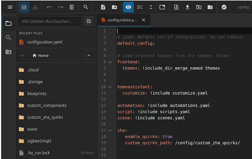Click the 'Alle Dateien durchsuchen' search field
252x159 pixels.
(50, 21)
